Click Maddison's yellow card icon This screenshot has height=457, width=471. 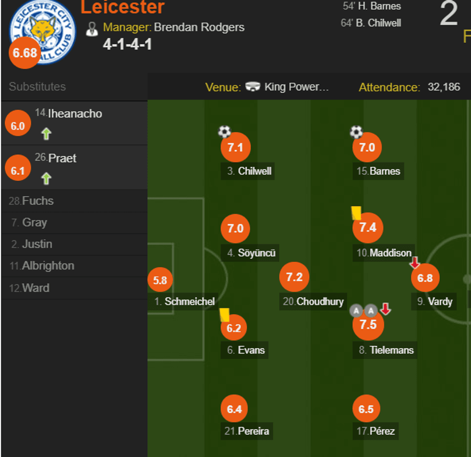tap(356, 213)
